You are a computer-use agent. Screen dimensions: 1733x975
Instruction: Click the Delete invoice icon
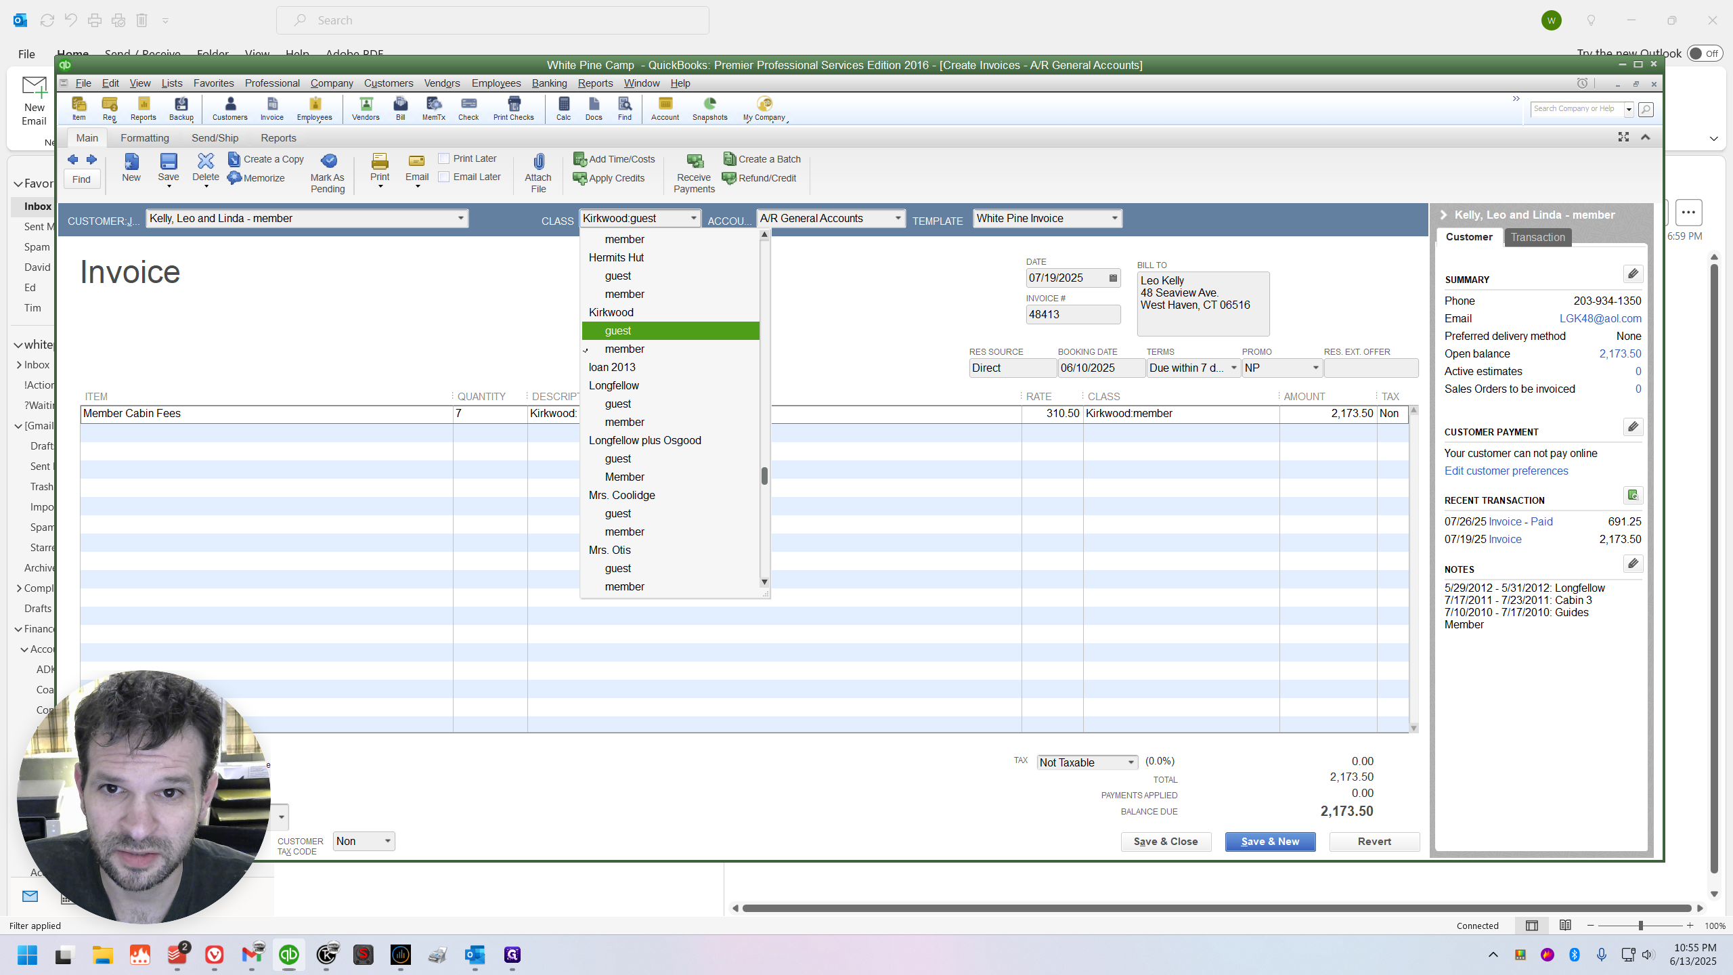coord(206,168)
